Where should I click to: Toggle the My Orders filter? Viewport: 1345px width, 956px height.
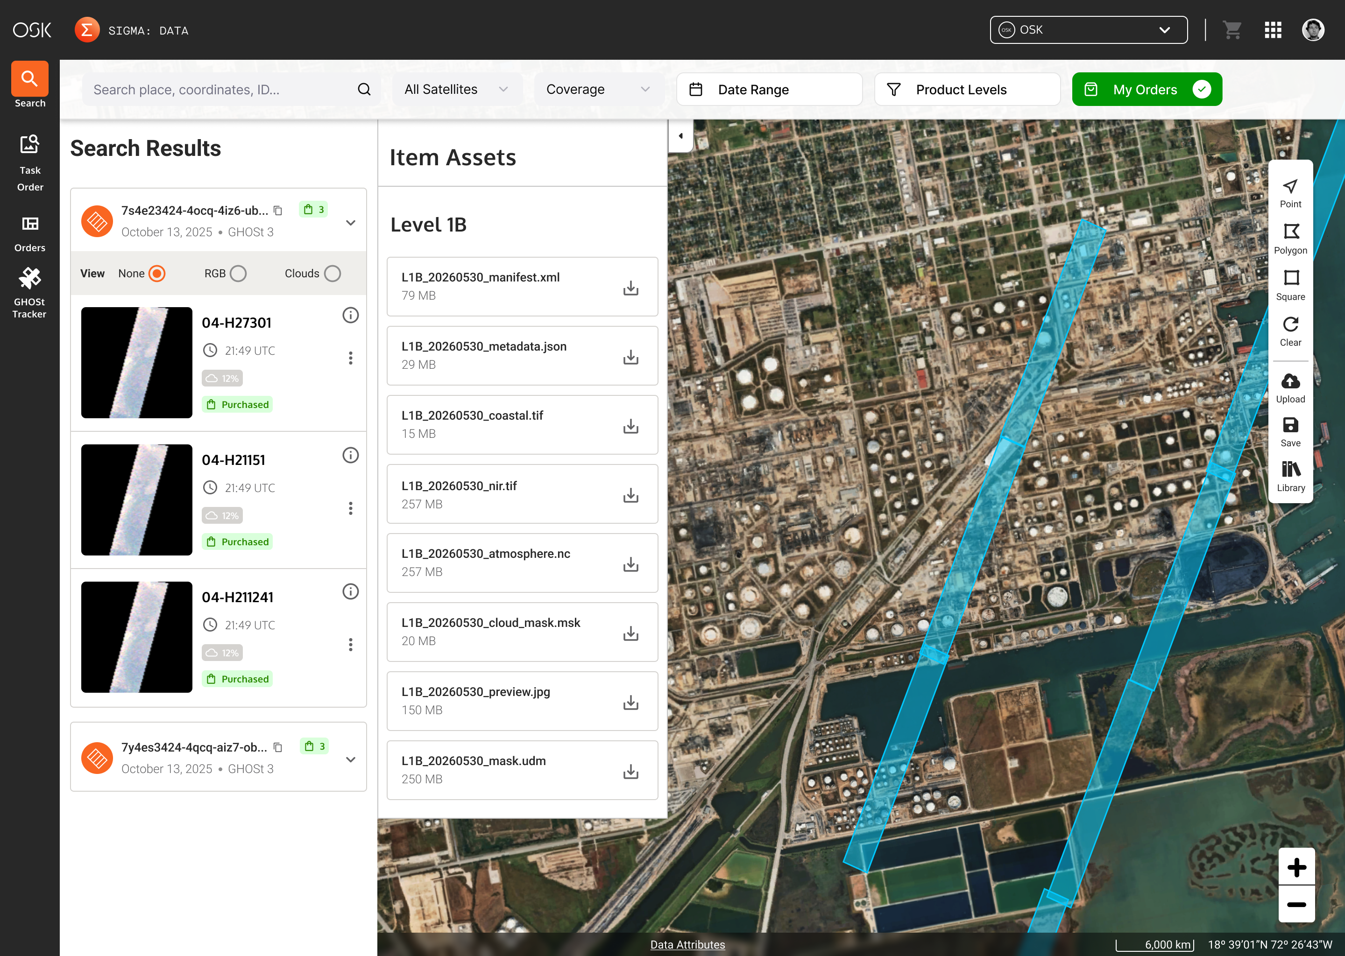pyautogui.click(x=1147, y=90)
